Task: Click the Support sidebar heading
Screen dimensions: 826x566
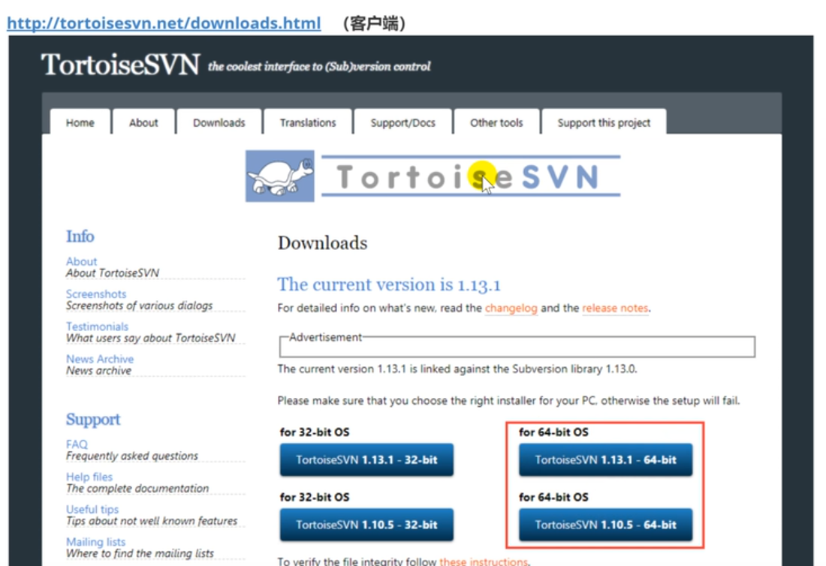Action: [x=93, y=420]
